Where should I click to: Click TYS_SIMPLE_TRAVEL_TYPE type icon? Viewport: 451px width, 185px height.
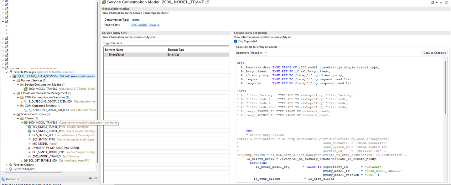tap(29, 127)
